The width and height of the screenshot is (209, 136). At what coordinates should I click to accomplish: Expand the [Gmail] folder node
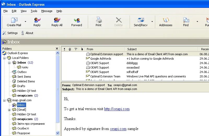9,110
